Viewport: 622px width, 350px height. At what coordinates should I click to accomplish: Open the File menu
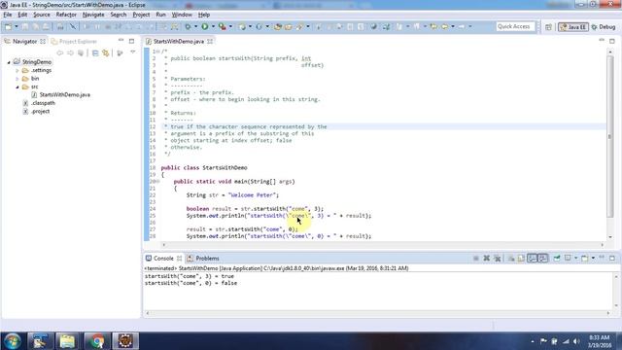tap(8, 15)
